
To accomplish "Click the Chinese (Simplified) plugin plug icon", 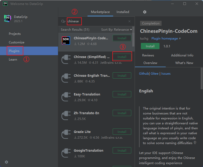I will click(x=66, y=59).
